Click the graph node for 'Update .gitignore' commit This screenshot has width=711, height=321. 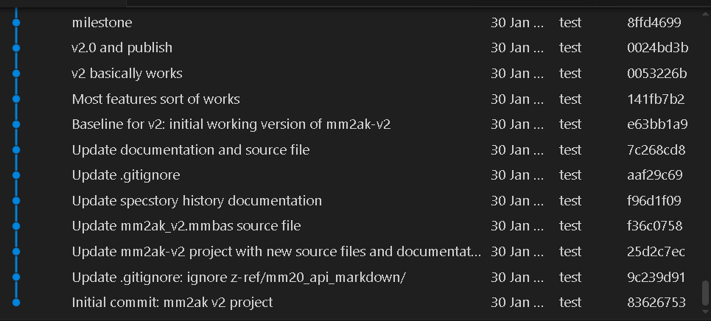click(x=16, y=175)
